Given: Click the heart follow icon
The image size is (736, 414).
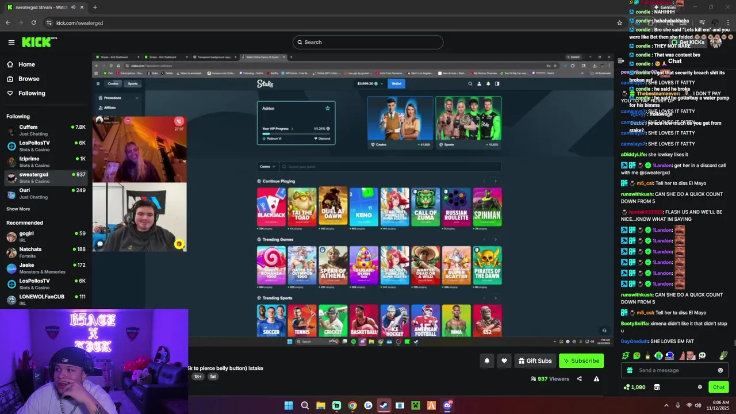Looking at the screenshot, I should tap(504, 361).
